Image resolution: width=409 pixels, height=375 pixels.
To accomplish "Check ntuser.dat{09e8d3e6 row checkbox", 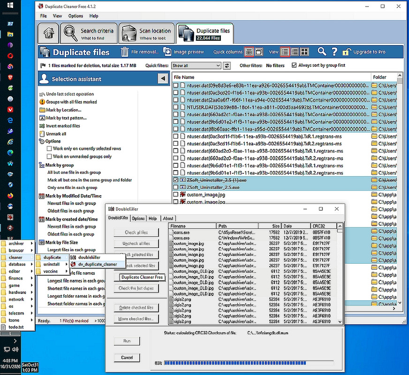I will tap(176, 85).
